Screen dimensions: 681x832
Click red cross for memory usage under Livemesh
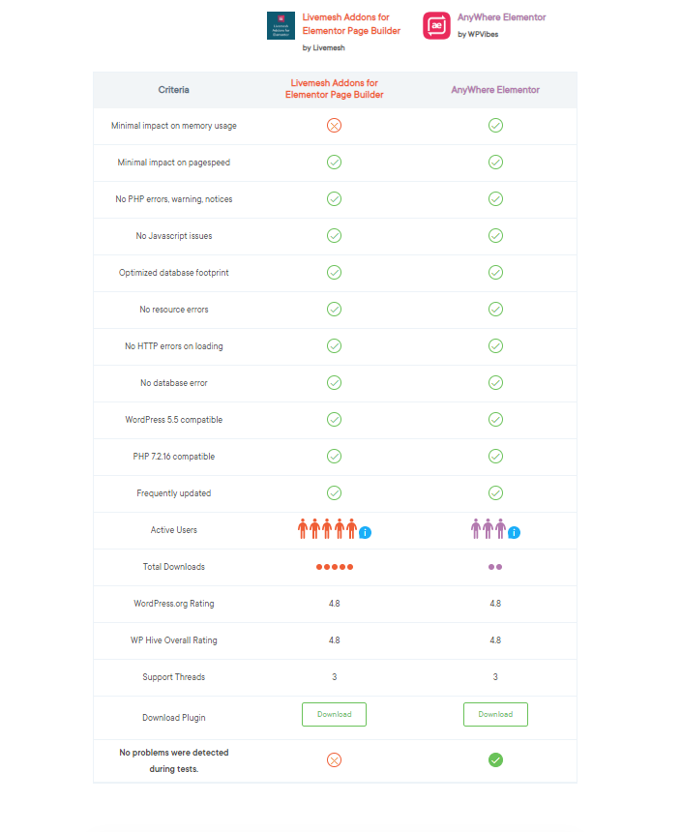334,126
